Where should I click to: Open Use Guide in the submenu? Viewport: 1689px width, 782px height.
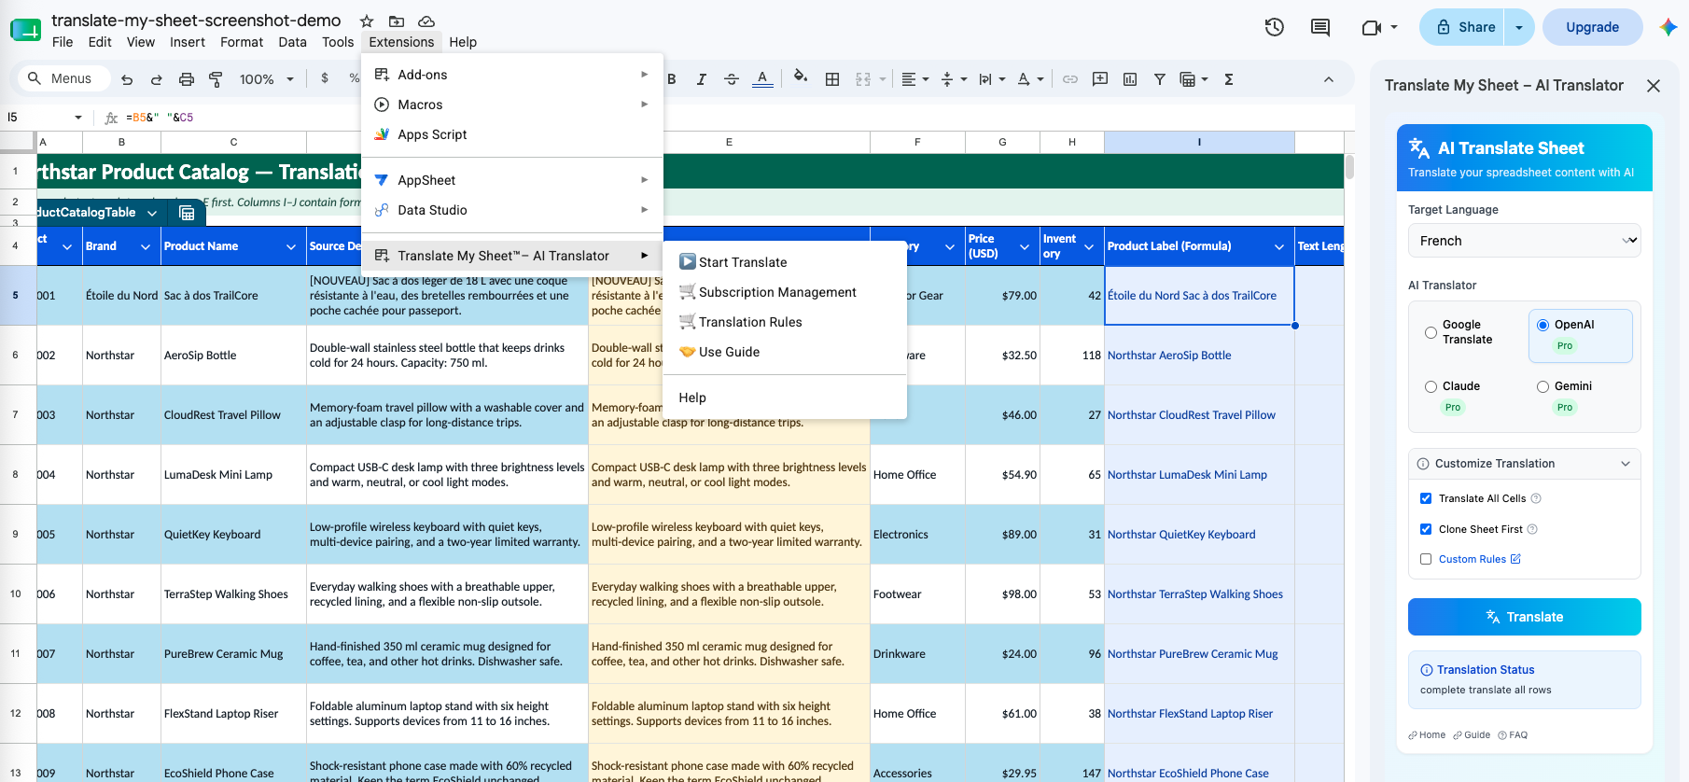pyautogui.click(x=785, y=352)
